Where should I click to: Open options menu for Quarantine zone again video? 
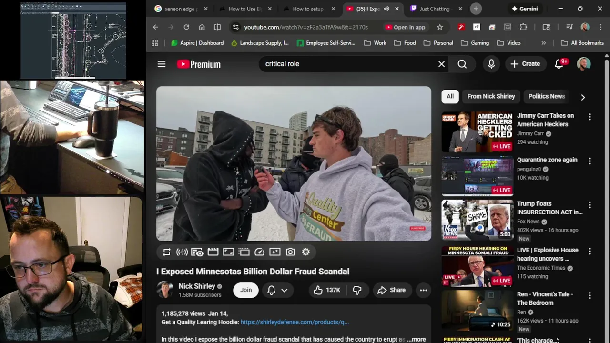coord(590,161)
